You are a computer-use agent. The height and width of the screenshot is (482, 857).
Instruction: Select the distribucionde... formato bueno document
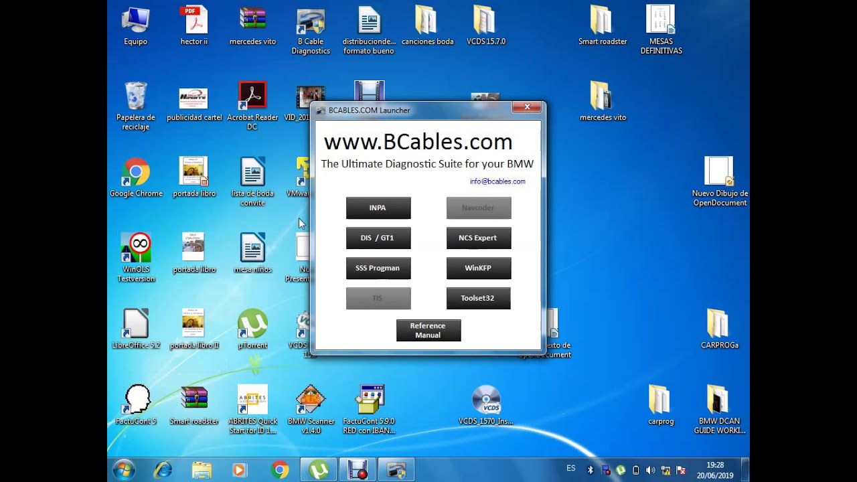(369, 31)
